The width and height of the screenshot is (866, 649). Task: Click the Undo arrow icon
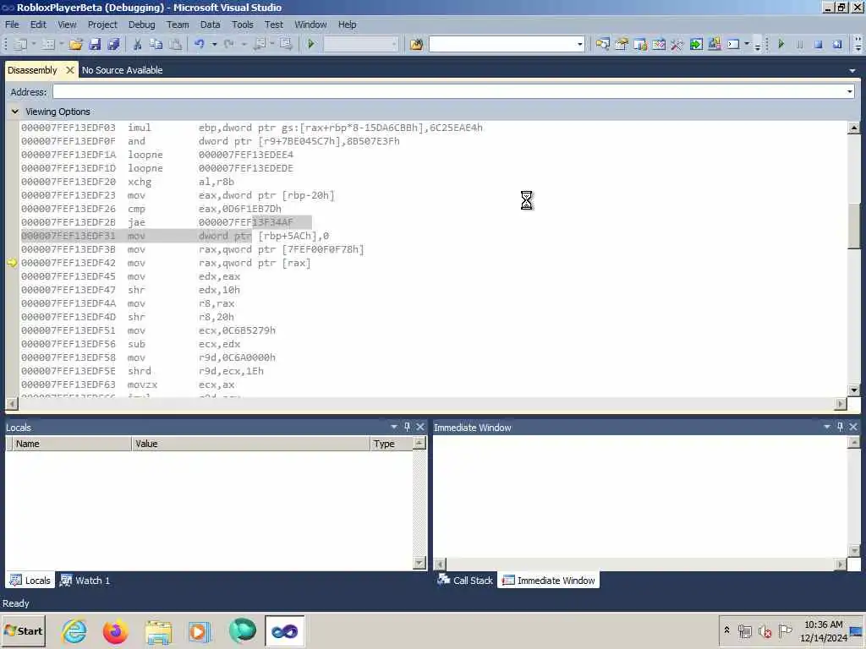[200, 44]
